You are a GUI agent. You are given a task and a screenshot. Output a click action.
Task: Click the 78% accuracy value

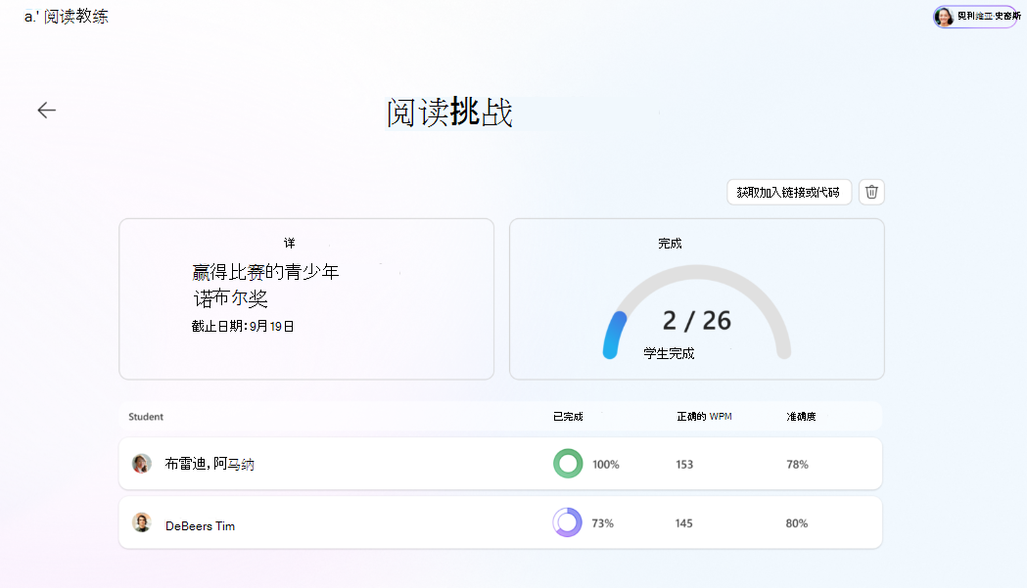(797, 465)
